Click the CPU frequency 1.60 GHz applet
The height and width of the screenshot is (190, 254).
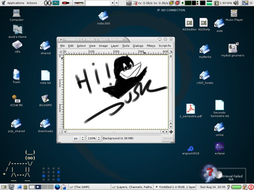click(223, 3)
